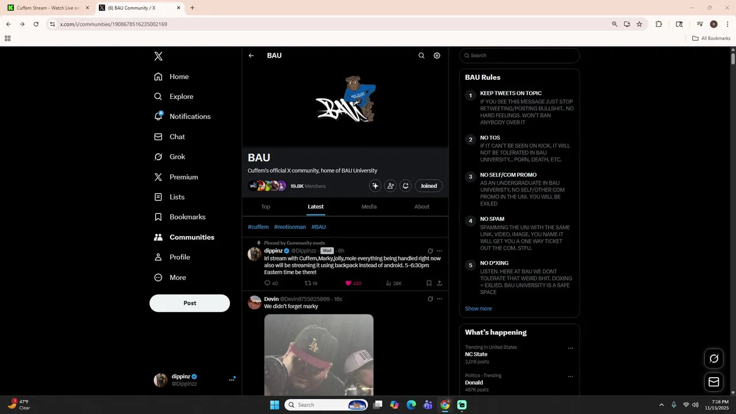Open the floating Grok button
Image resolution: width=736 pixels, height=414 pixels.
click(714, 359)
